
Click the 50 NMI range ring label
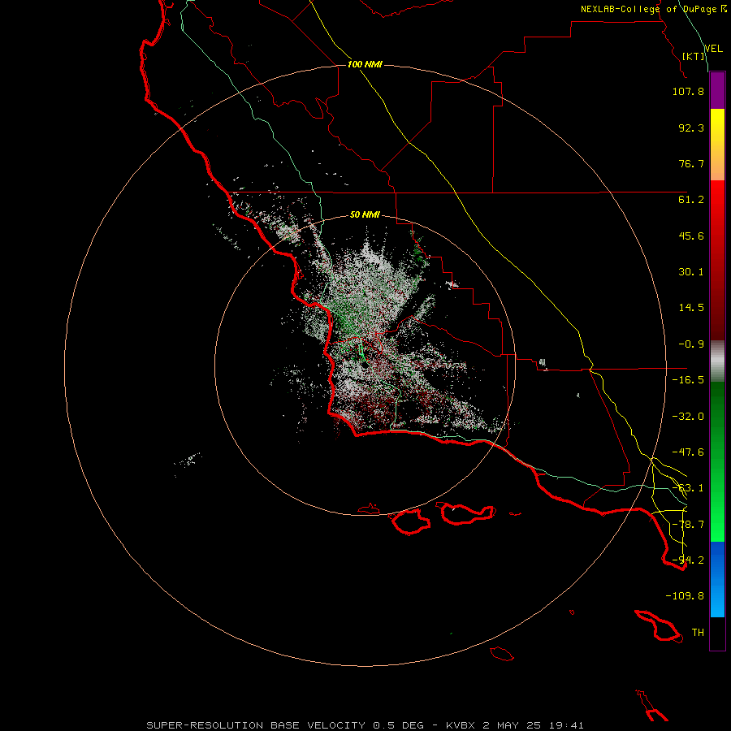tap(365, 214)
